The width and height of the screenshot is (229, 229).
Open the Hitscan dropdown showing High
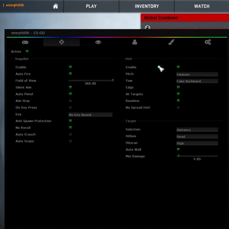click(197, 143)
